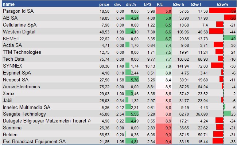Click the SYNNEX EPS value 10,13
The width and height of the screenshot is (237, 145).
click(150, 66)
